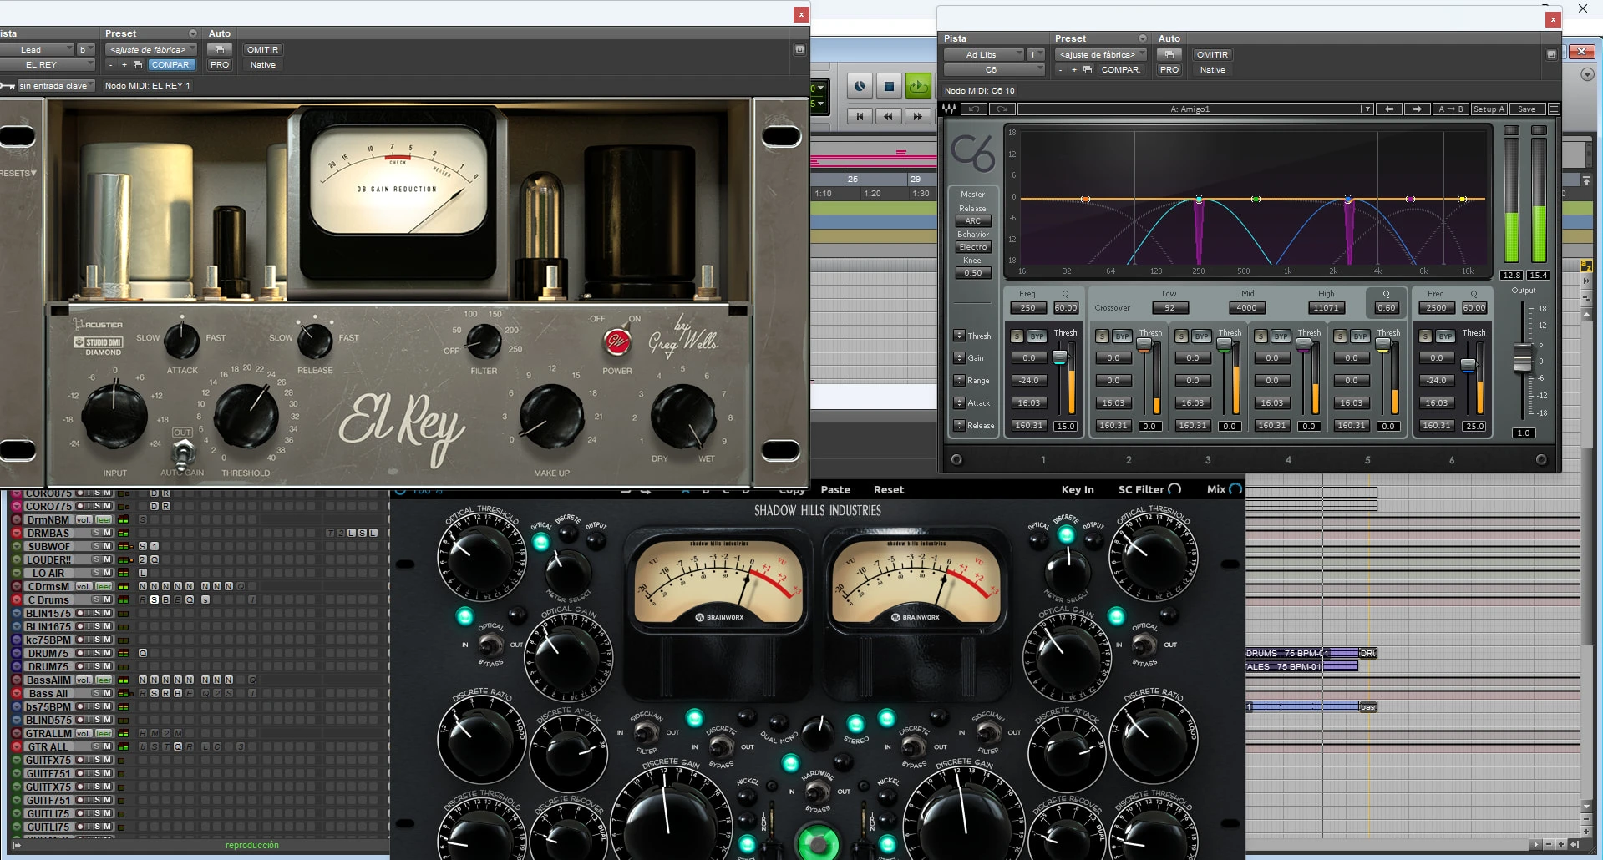Image resolution: width=1603 pixels, height=860 pixels.
Task: Click the Waves logo icon in C6 toolbar
Action: (949, 109)
